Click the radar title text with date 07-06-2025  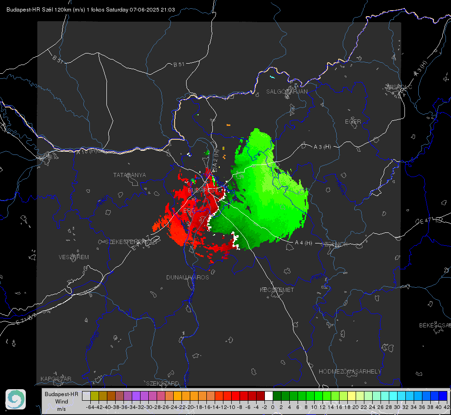click(x=91, y=10)
